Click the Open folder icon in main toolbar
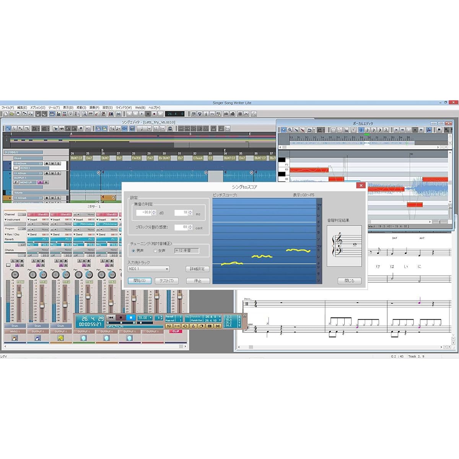The width and height of the screenshot is (459, 459). coord(11,114)
